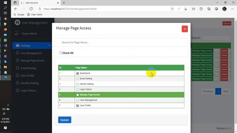
Task: Open the Windows Start menu
Action: (5, 3)
